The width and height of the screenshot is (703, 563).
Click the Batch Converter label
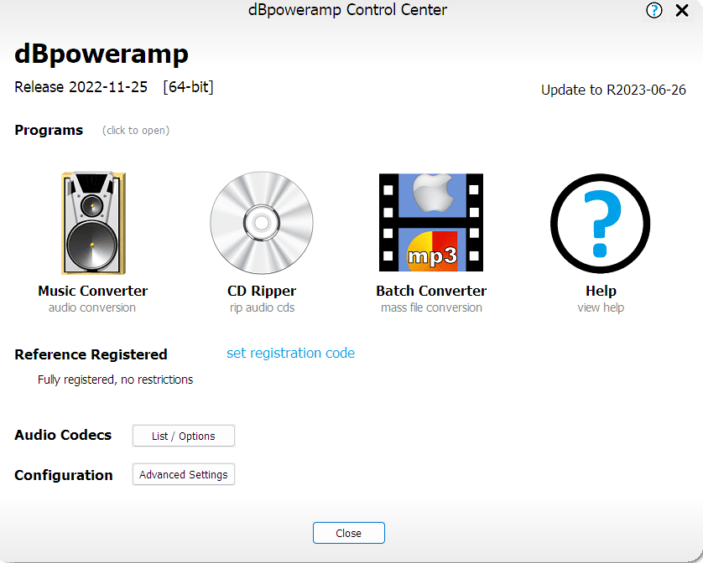click(430, 291)
